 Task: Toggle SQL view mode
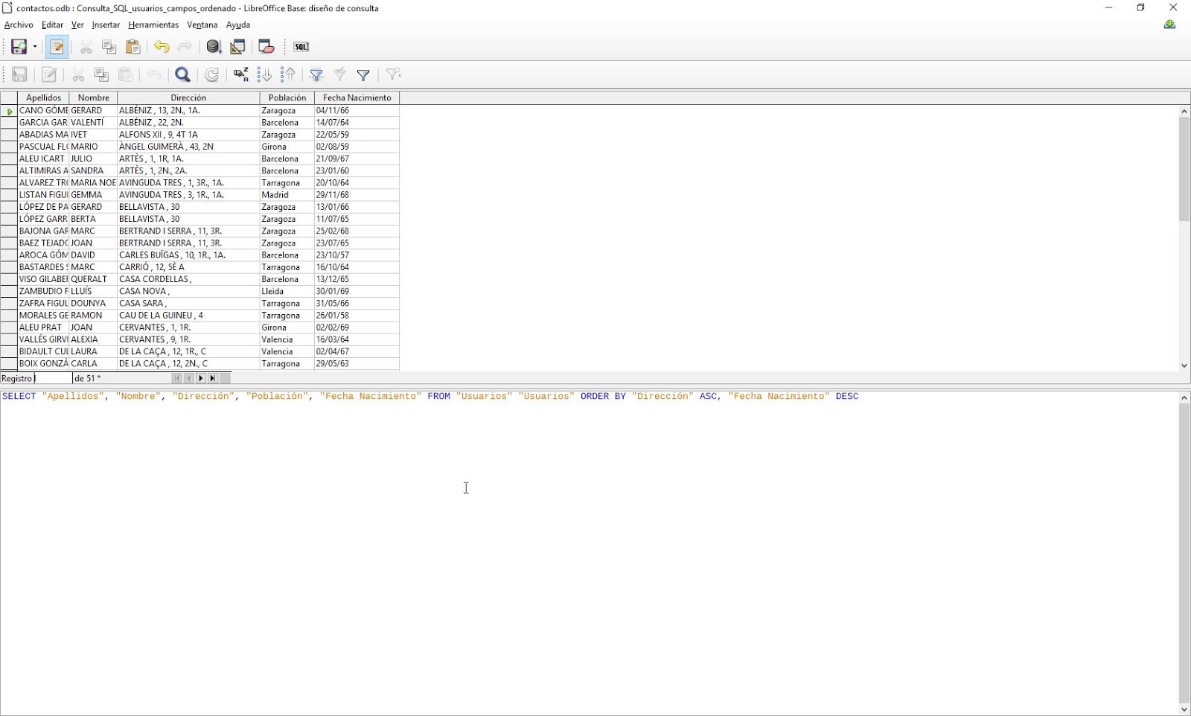tap(301, 46)
